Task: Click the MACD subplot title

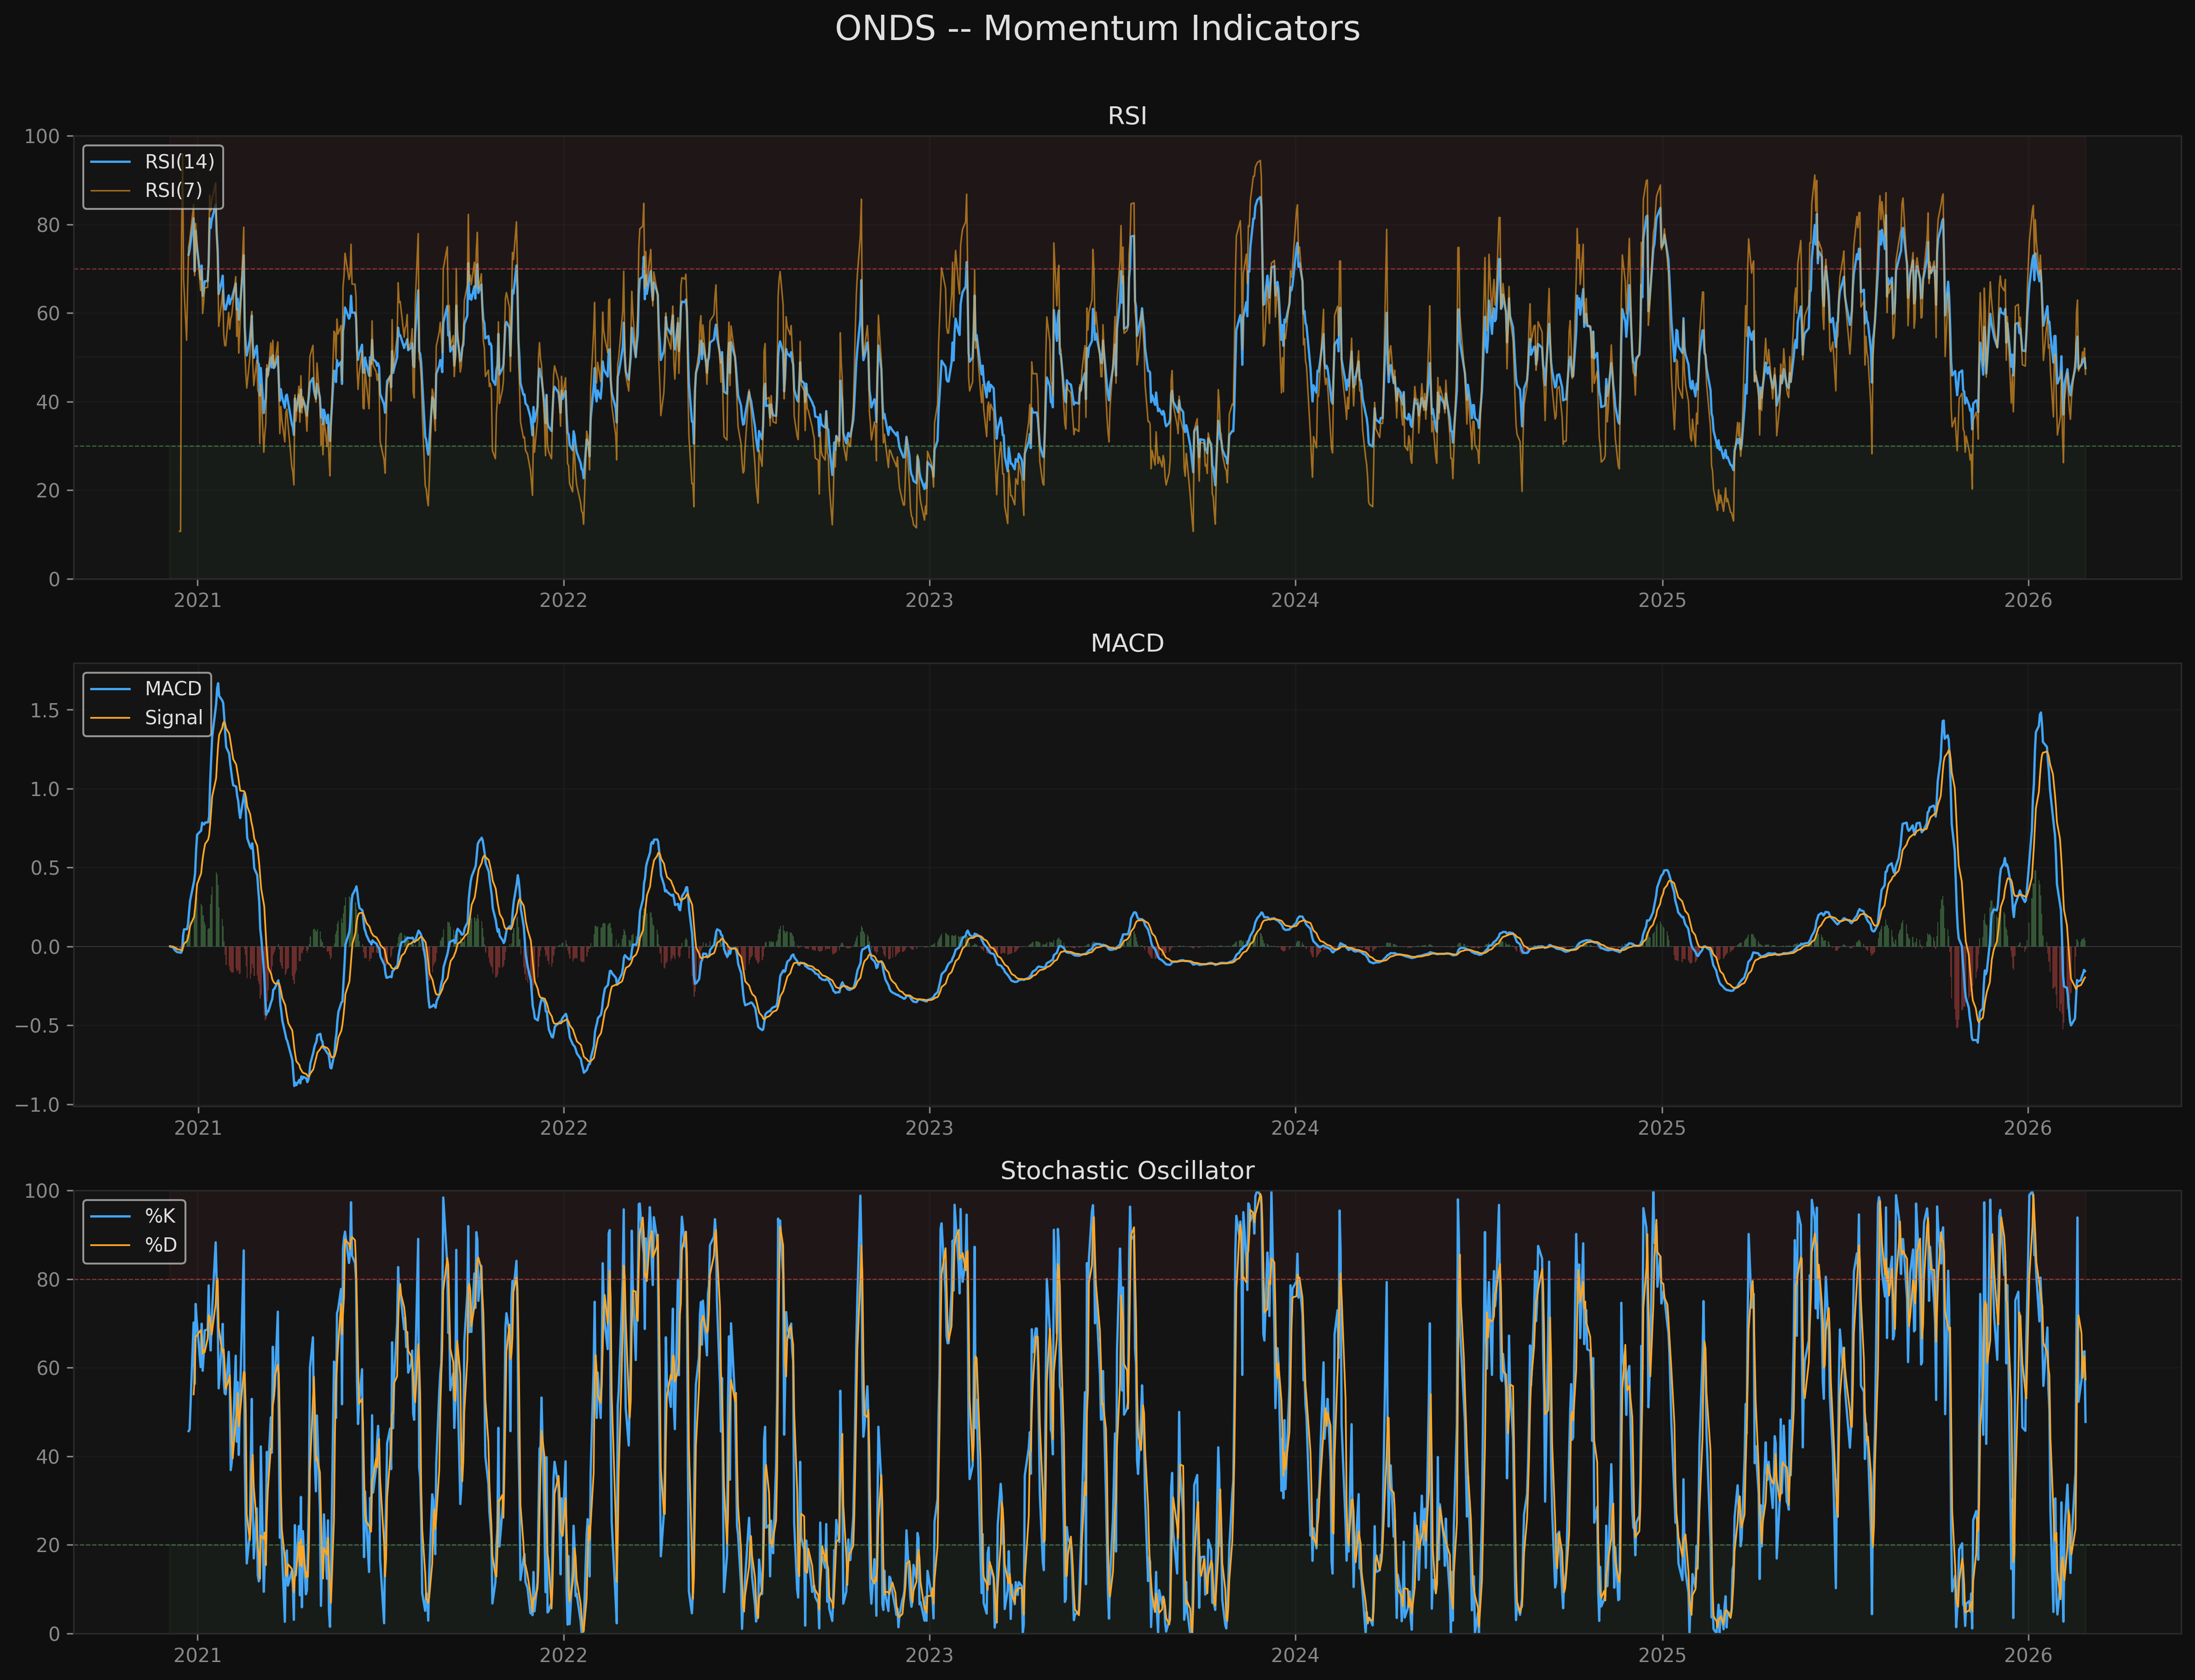Action: pos(1127,643)
